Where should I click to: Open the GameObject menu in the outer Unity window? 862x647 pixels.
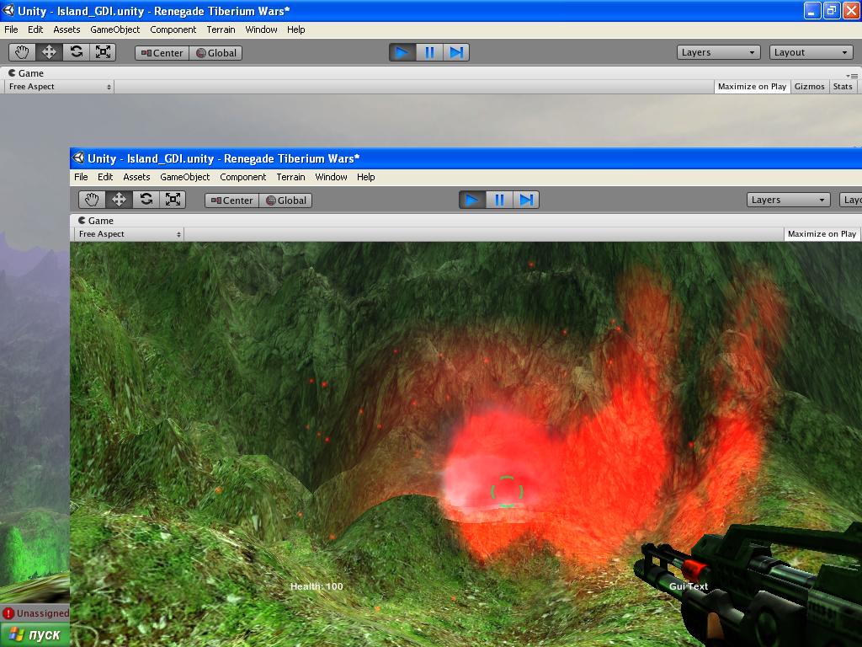(x=114, y=29)
